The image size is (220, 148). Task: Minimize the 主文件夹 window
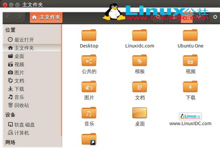tap(11, 5)
